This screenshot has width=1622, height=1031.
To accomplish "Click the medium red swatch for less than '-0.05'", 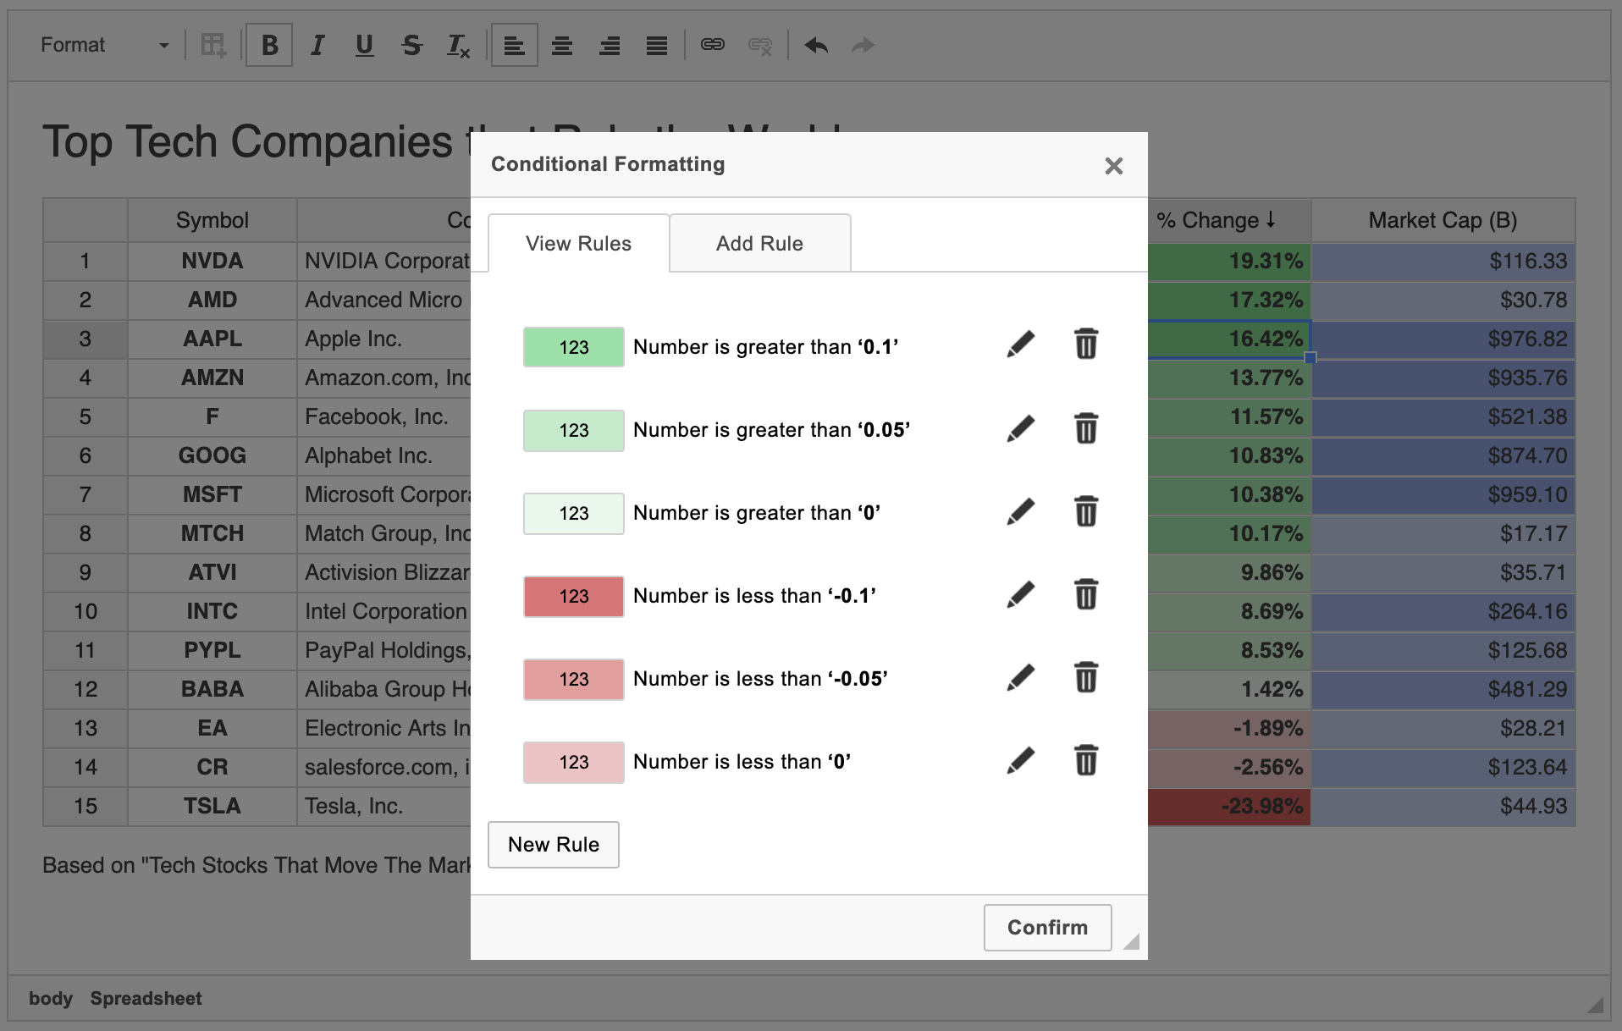I will point(574,679).
